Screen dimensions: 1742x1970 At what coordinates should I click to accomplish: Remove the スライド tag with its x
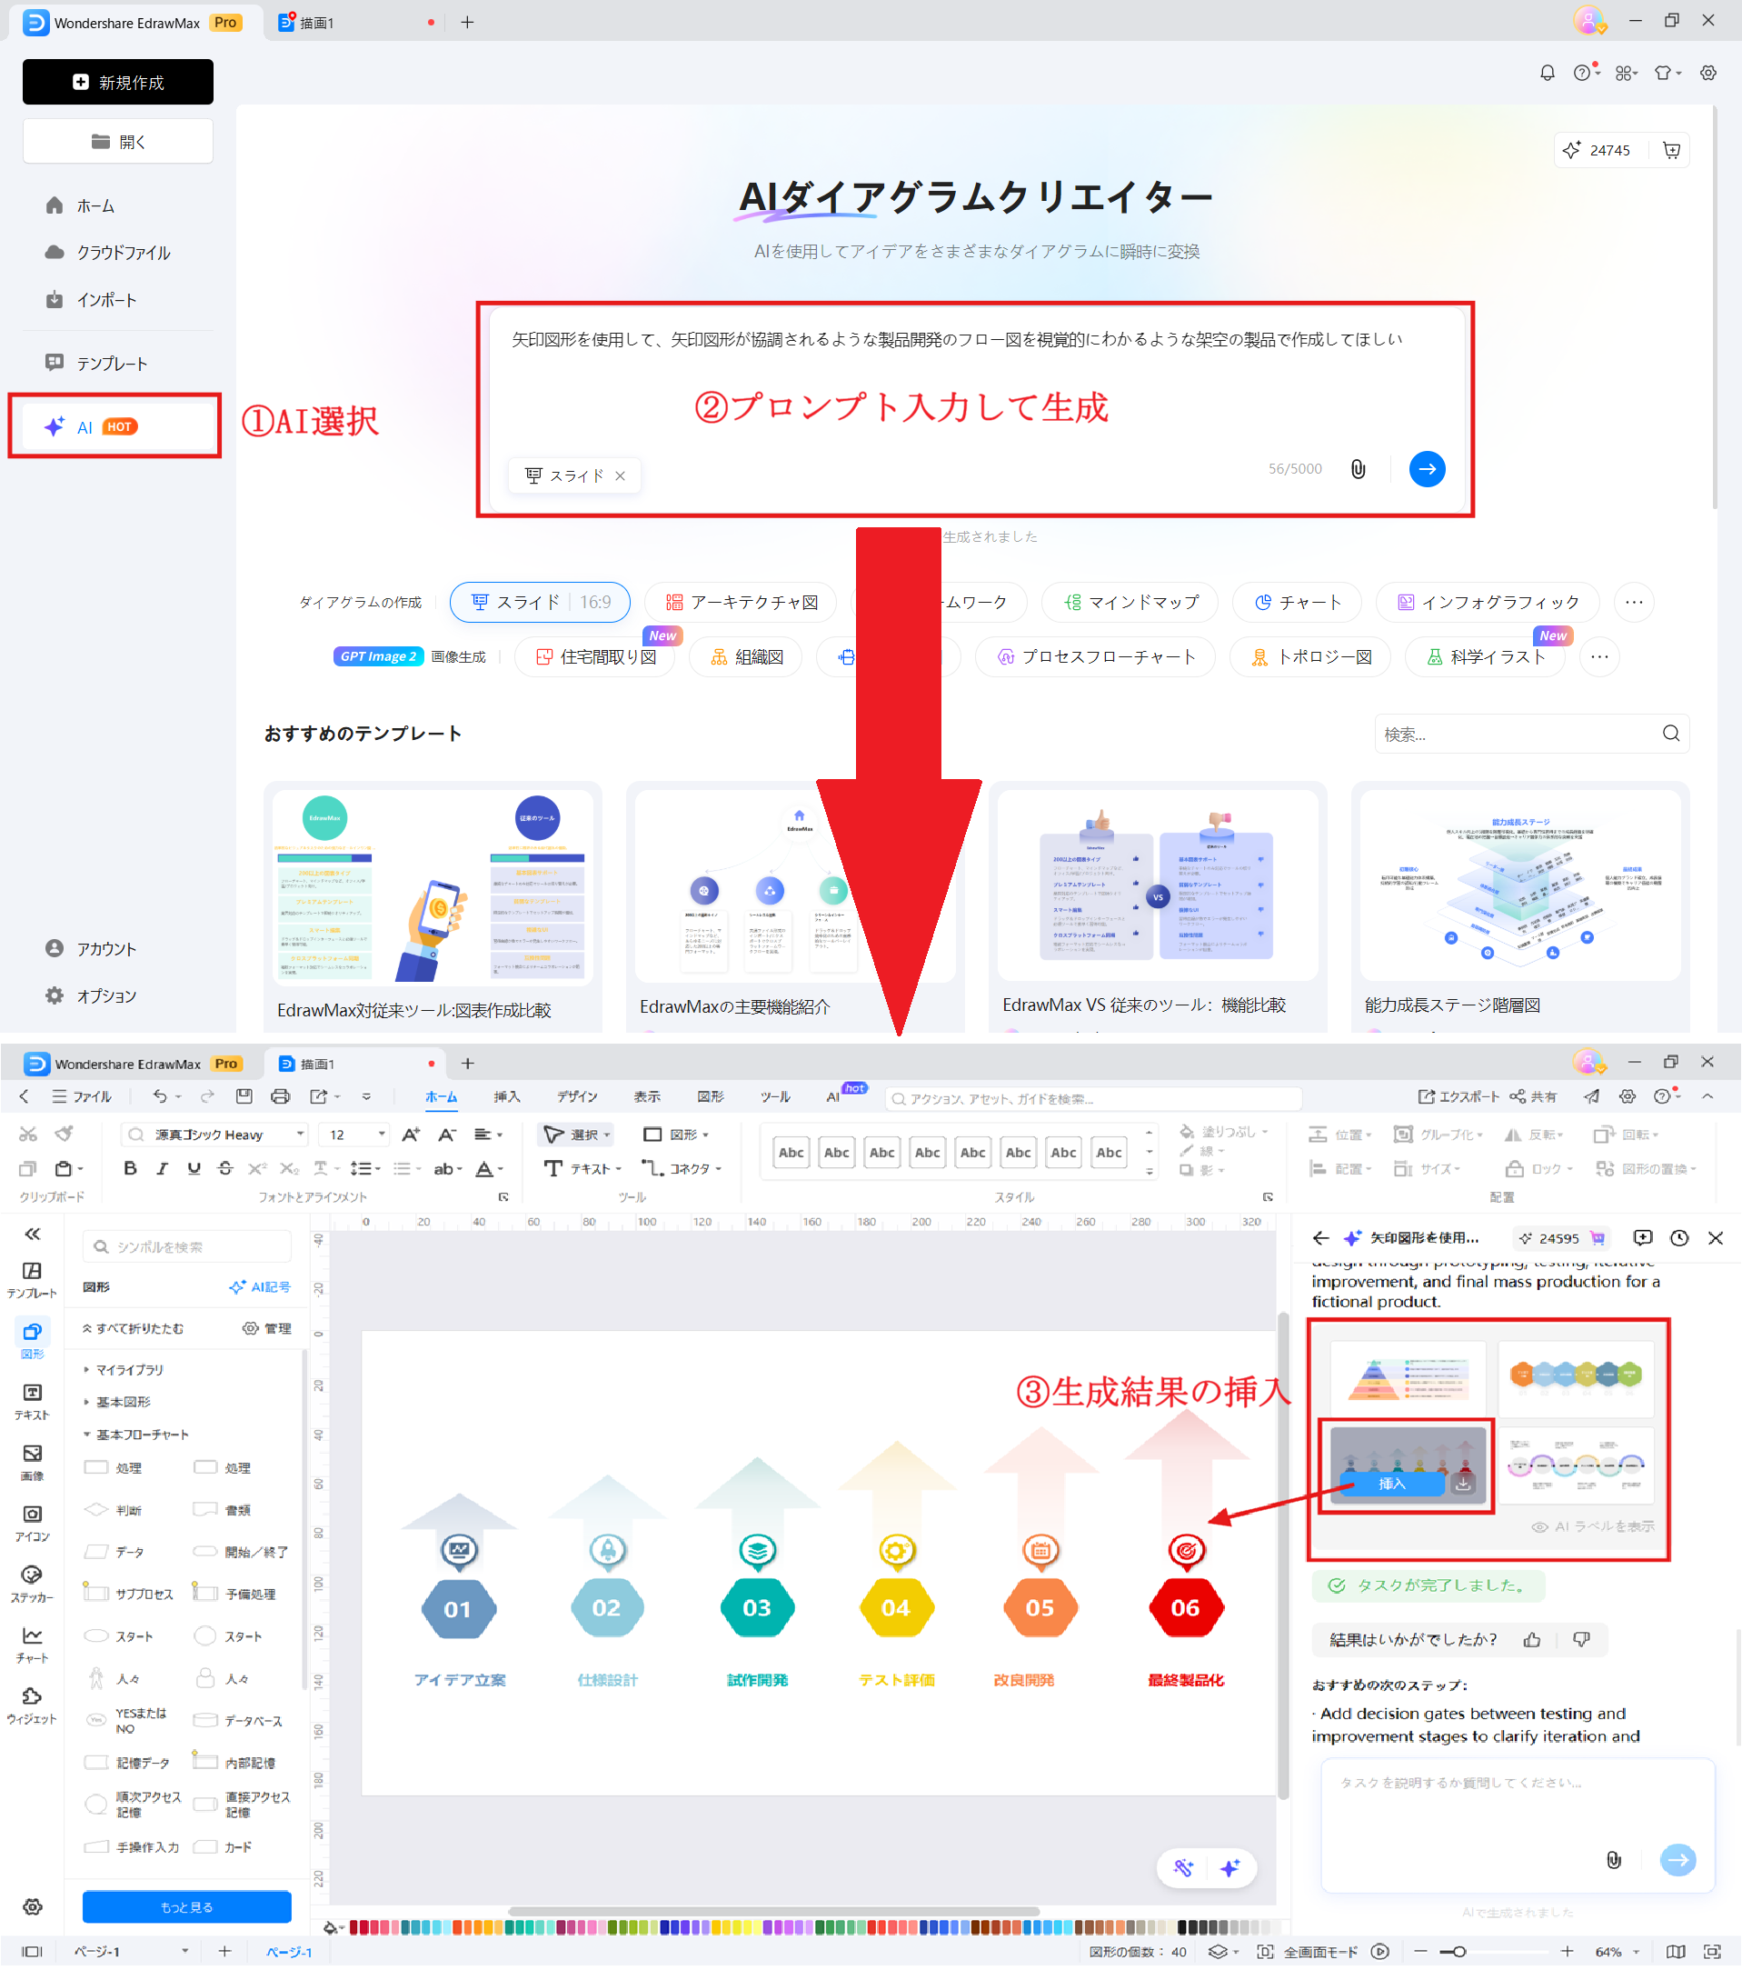pos(621,476)
